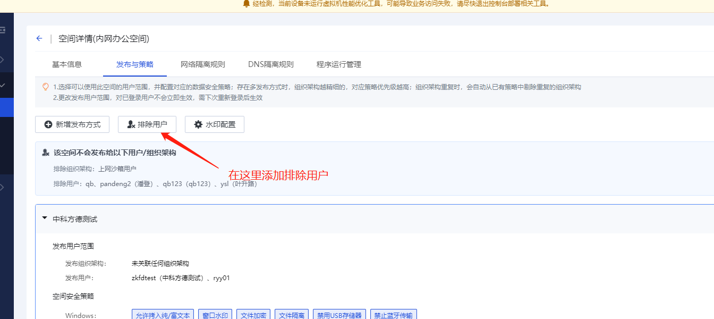Viewport: 714px width, 319px height.
Task: Click the plus icon on 新增发布方式
Action: tap(48, 124)
